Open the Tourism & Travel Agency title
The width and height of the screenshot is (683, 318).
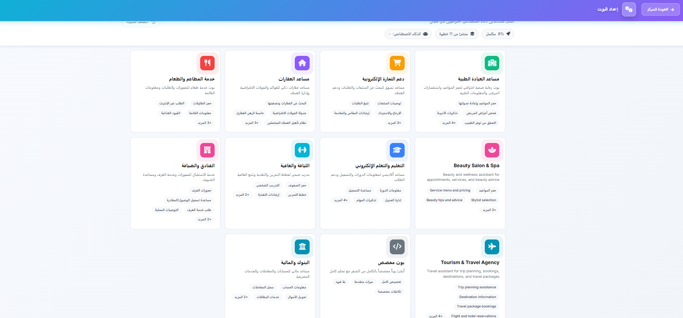(470, 263)
